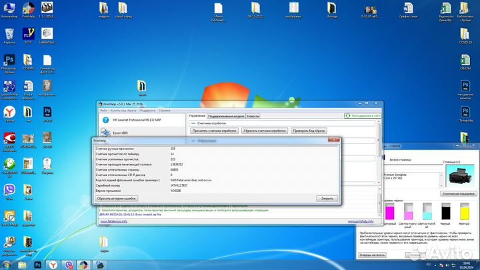Click the taskbar clock and date

pyautogui.click(x=467, y=265)
